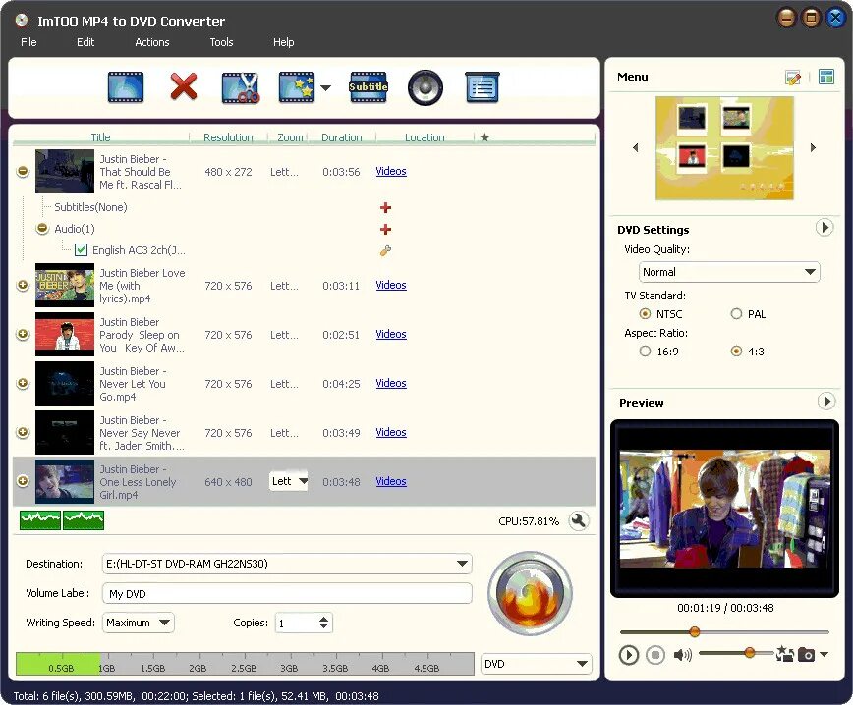Image resolution: width=853 pixels, height=705 pixels.
Task: Open the Help menu
Action: tap(283, 42)
